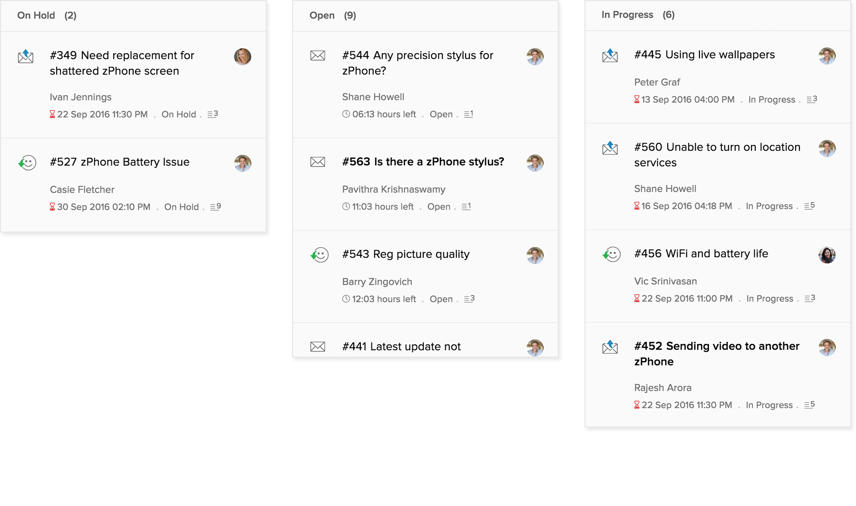Image resolution: width=856 pixels, height=506 pixels.
Task: Click the happy-rating icon on ticket #527
Action: (27, 163)
